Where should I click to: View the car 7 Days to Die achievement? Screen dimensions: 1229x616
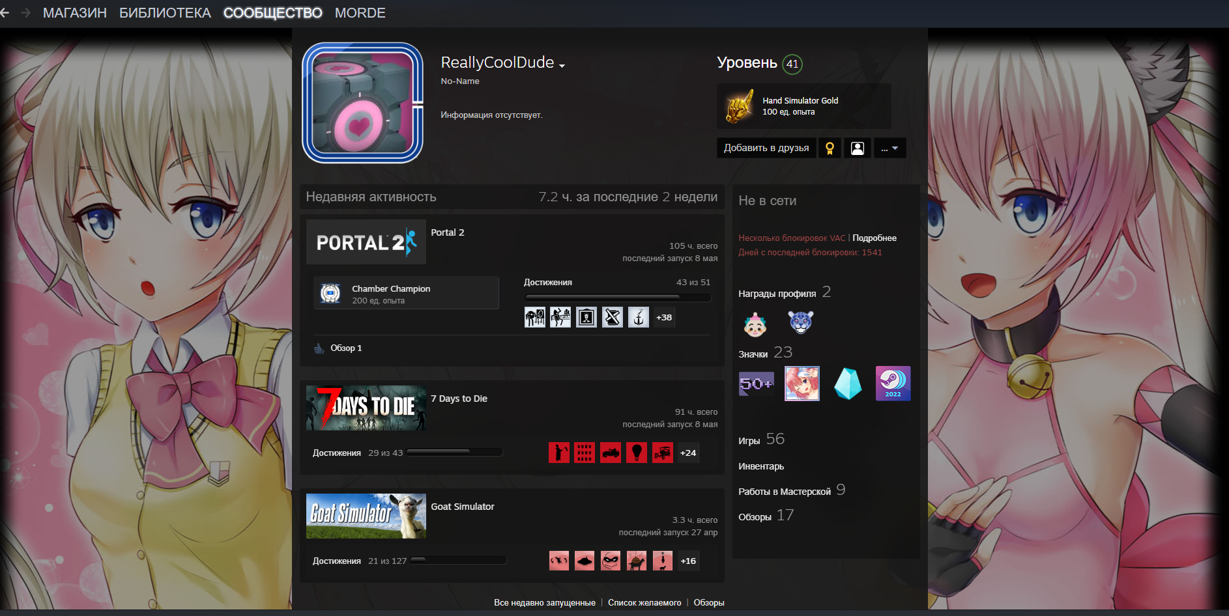tap(611, 453)
